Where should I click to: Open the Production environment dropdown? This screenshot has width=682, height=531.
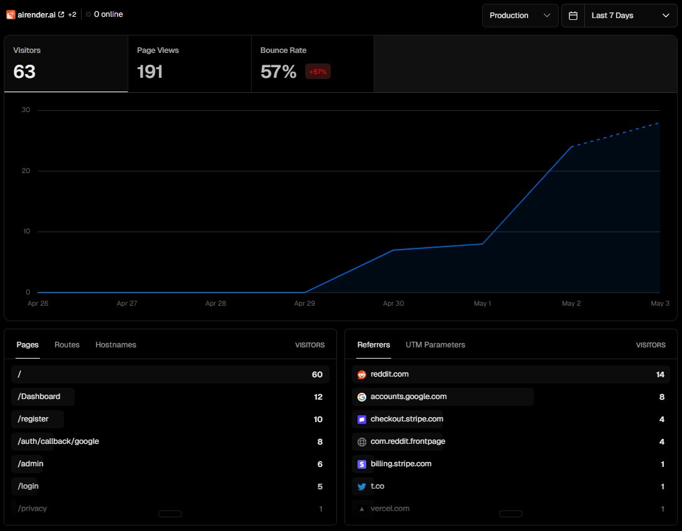pos(520,16)
